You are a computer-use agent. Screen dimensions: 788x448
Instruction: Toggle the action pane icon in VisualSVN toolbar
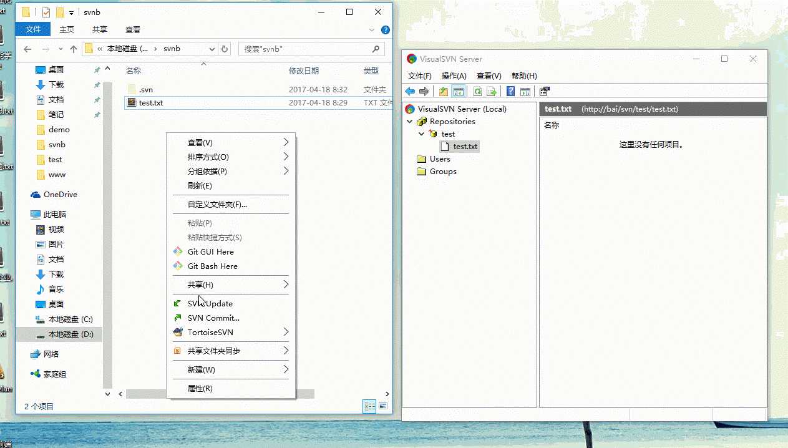[x=525, y=92]
